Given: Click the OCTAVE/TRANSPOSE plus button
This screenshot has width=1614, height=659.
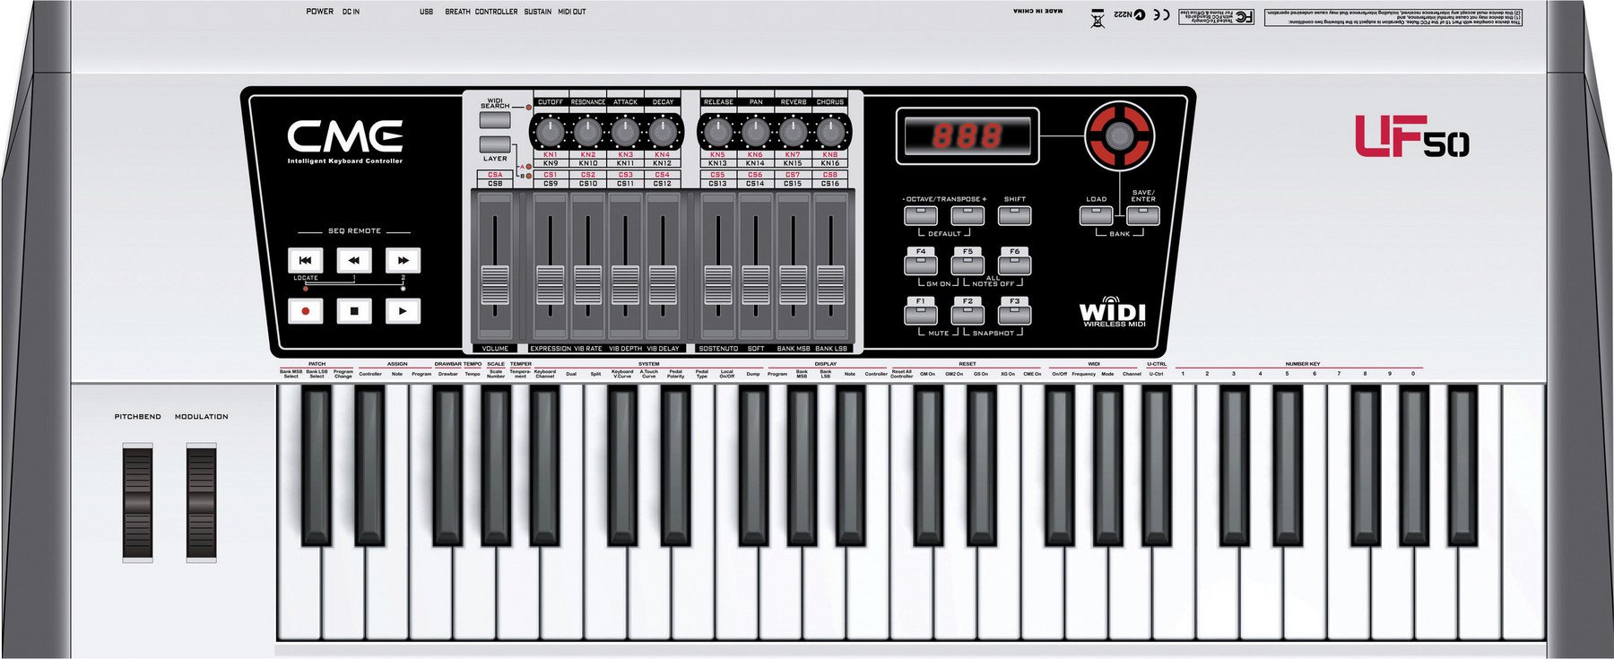Looking at the screenshot, I should [968, 215].
